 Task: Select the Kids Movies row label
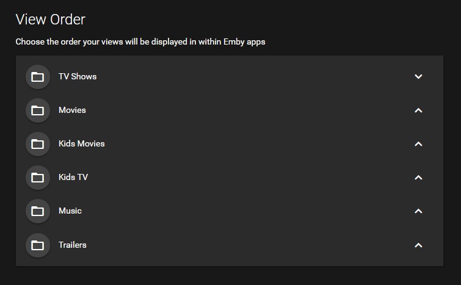[x=81, y=143]
